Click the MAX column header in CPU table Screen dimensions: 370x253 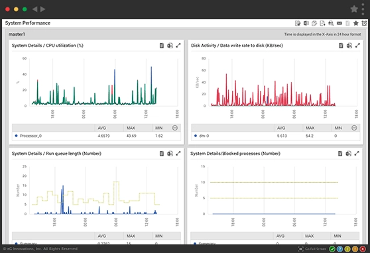pyautogui.click(x=131, y=128)
